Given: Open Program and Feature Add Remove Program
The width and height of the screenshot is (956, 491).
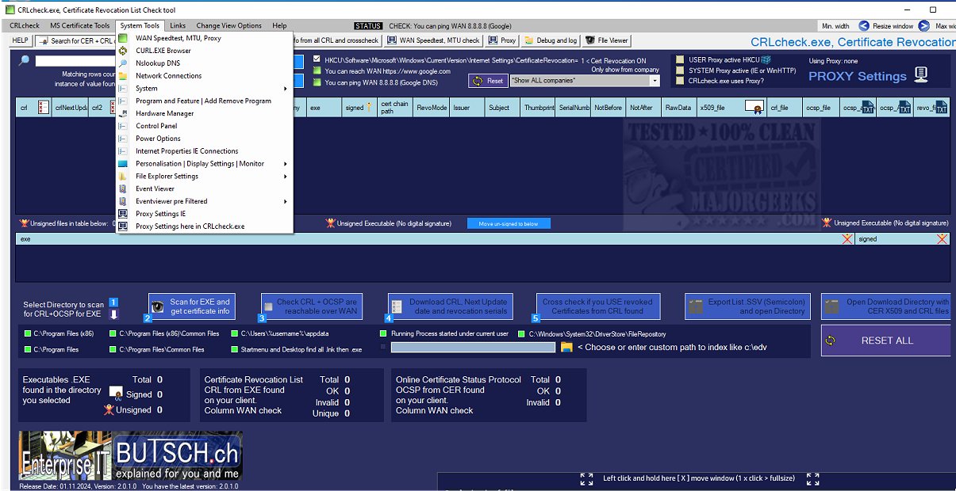Looking at the screenshot, I should point(205,101).
